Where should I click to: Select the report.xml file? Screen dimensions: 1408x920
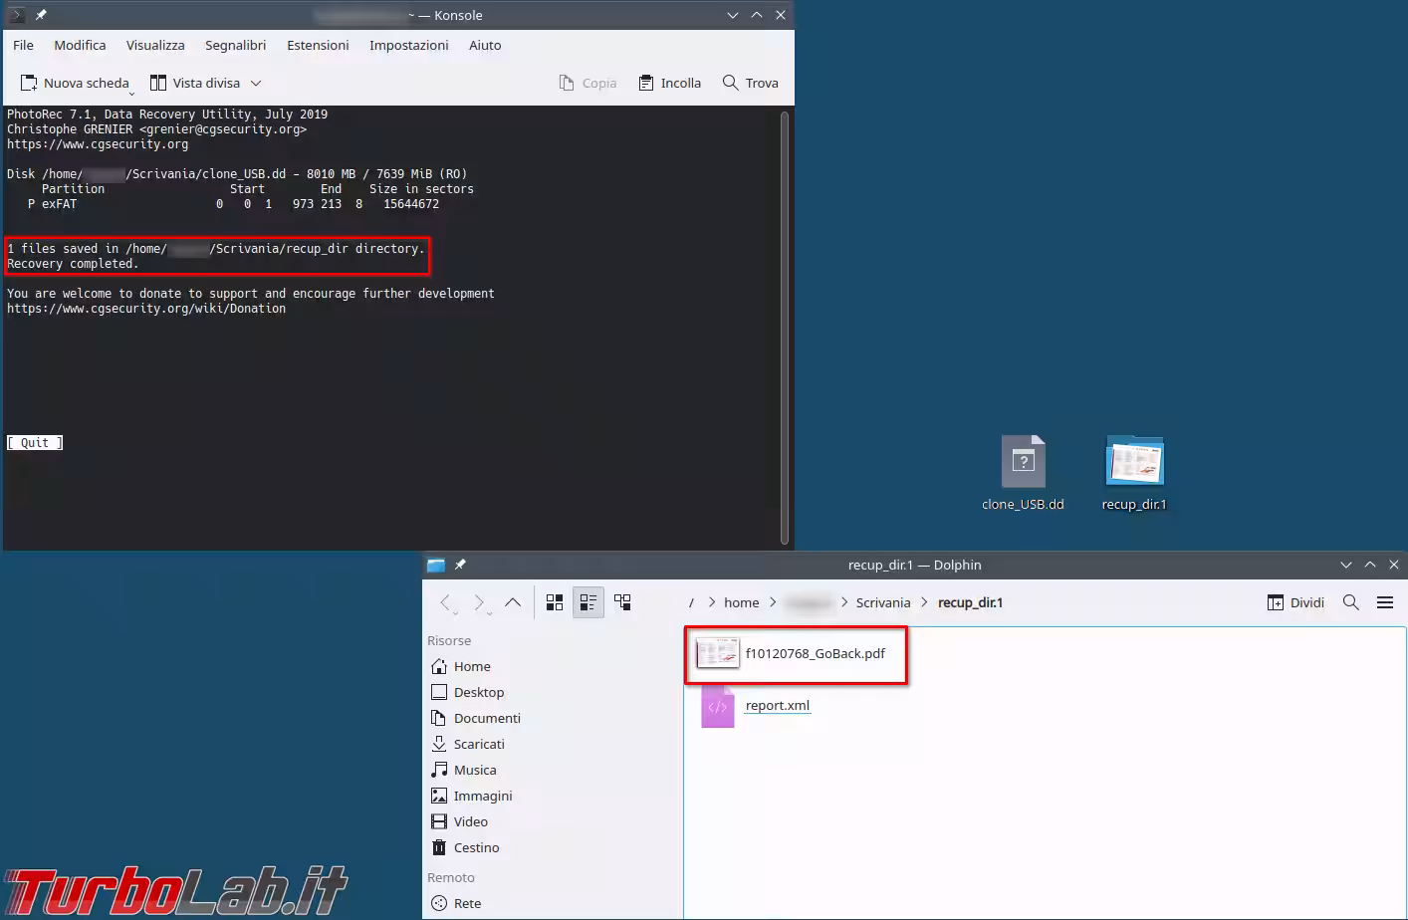[x=777, y=706]
